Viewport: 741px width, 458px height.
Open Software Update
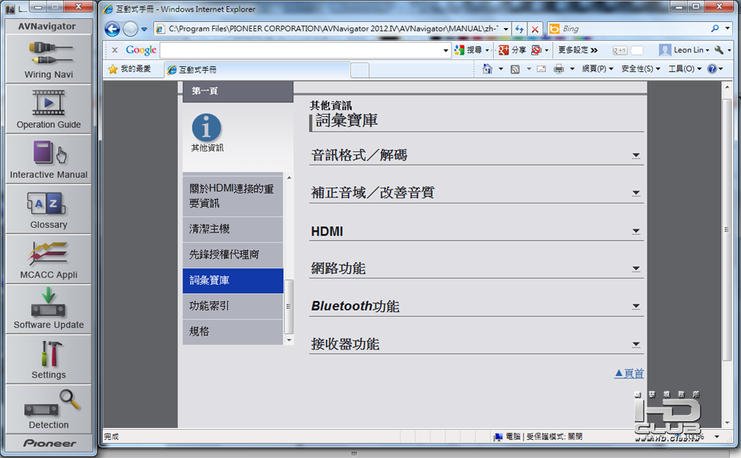pyautogui.click(x=48, y=310)
